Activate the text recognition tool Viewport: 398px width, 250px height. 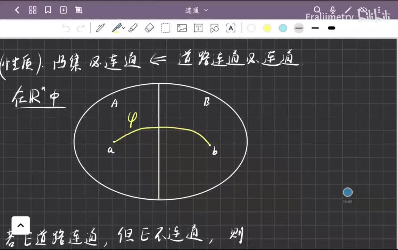pyautogui.click(x=231, y=28)
